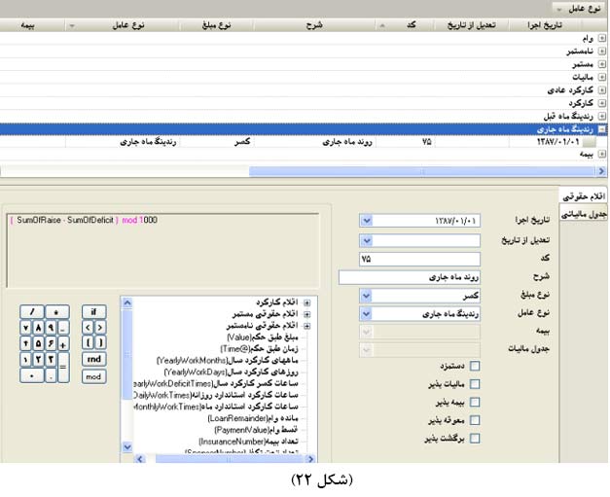Open the form's نوع عامل dropdown showing رندینگ ماه جاری

tap(366, 313)
